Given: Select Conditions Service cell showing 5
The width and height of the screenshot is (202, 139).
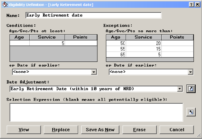Looking at the screenshot, I should [x=47, y=43].
